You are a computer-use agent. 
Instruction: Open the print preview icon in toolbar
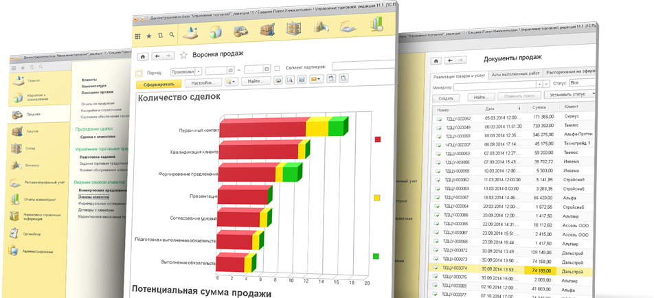pyautogui.click(x=289, y=80)
